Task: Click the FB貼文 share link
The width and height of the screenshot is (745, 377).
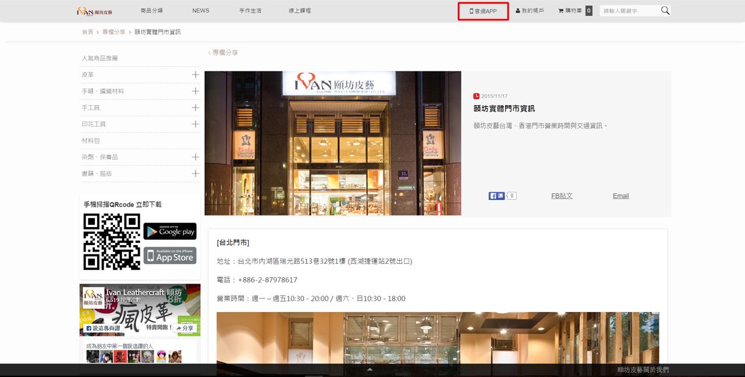Action: [x=562, y=196]
